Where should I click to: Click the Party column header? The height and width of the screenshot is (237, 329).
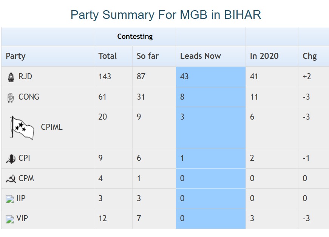15,56
